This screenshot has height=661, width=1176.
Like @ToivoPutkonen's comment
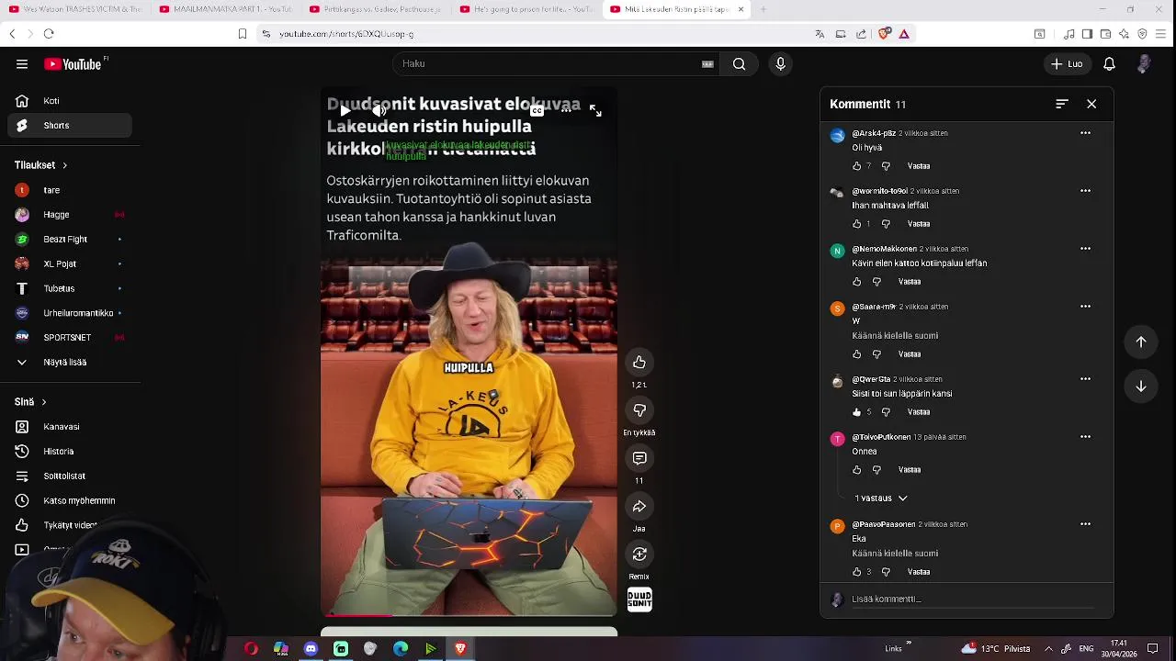coord(857,470)
